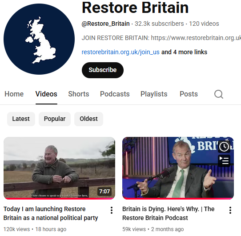
Task: Select the Latest filter chip
Action: pyautogui.click(x=21, y=119)
